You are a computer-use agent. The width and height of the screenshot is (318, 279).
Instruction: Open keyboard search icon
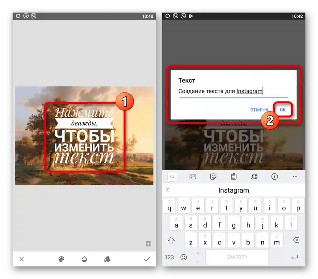click(x=172, y=176)
